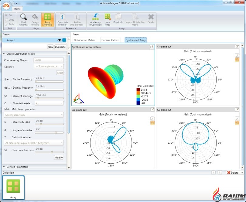Pop out the XZ-plane cut chart
Screen dimensions: 246x202
click(x=152, y=109)
